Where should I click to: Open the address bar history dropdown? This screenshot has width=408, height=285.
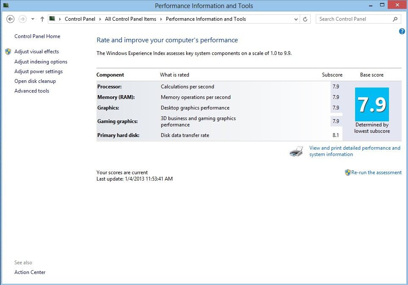point(296,19)
